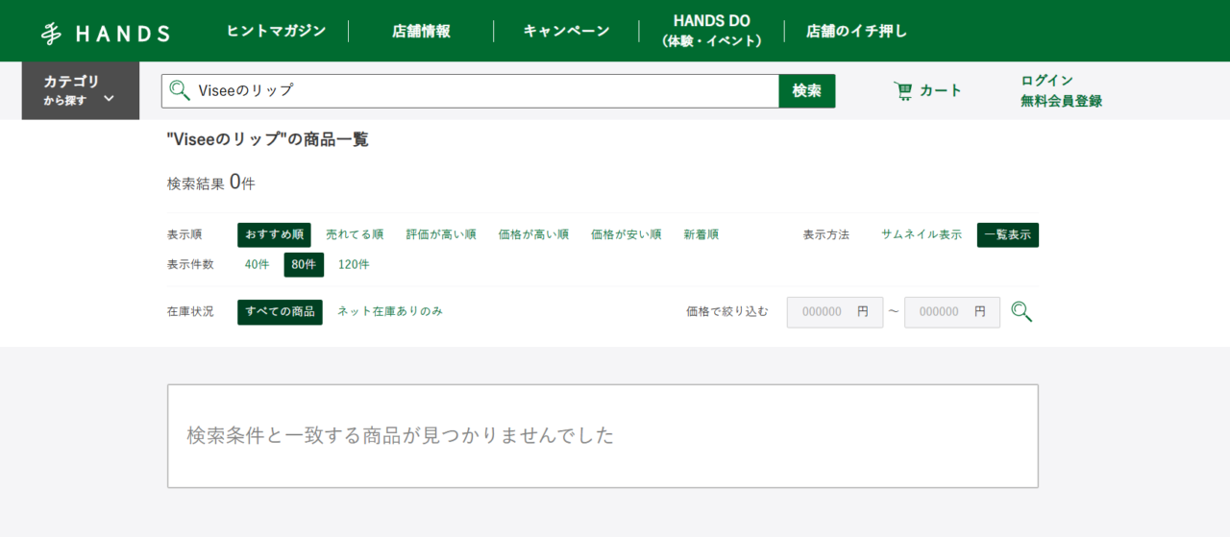
Task: Sort by おすすめ順
Action: point(274,234)
